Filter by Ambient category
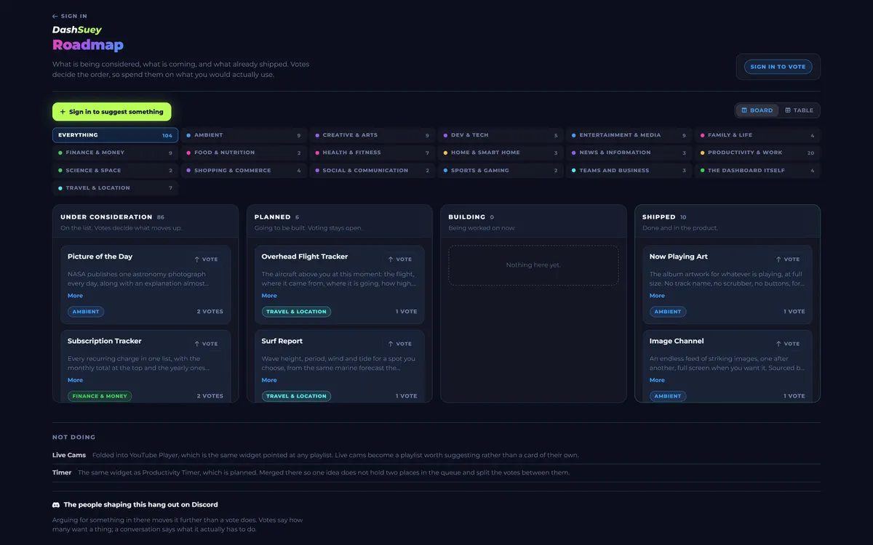The width and height of the screenshot is (873, 545). [x=243, y=135]
